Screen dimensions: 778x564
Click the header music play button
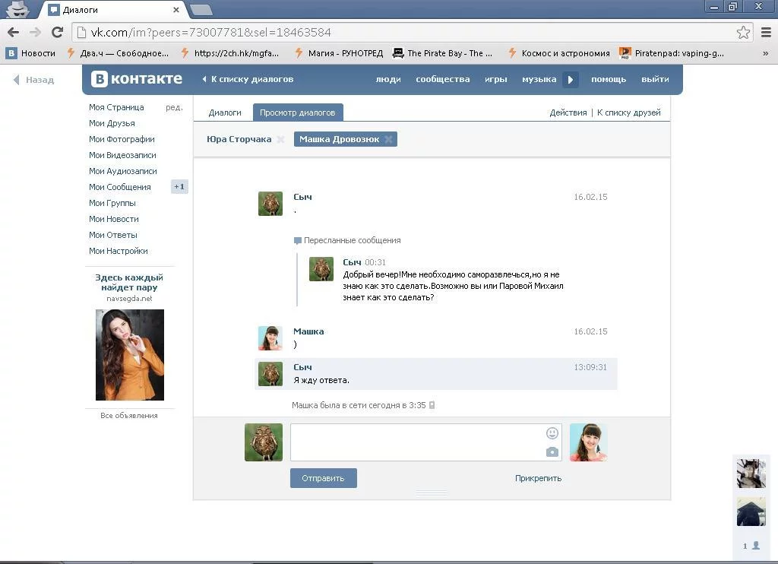click(570, 80)
